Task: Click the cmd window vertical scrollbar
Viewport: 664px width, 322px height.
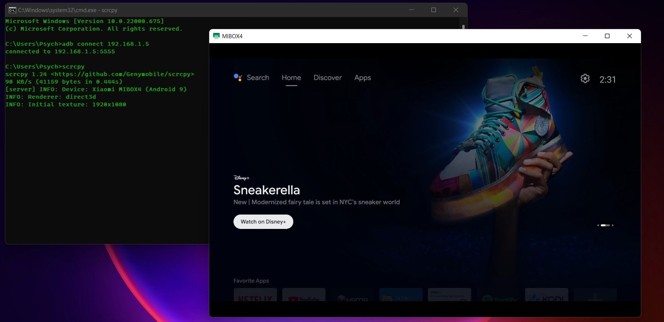Action: click(x=463, y=27)
